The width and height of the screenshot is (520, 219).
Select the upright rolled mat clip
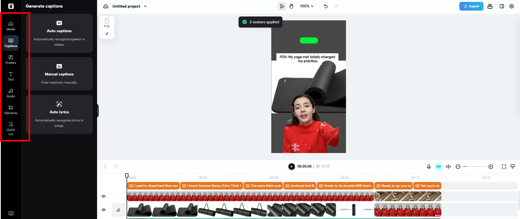tap(355, 210)
